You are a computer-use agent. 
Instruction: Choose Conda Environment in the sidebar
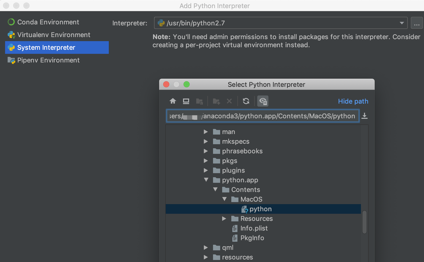pos(57,22)
